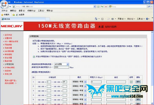Open DHCP服务器 in the sidebar
This screenshot has height=105, width=154.
click(x=9, y=51)
